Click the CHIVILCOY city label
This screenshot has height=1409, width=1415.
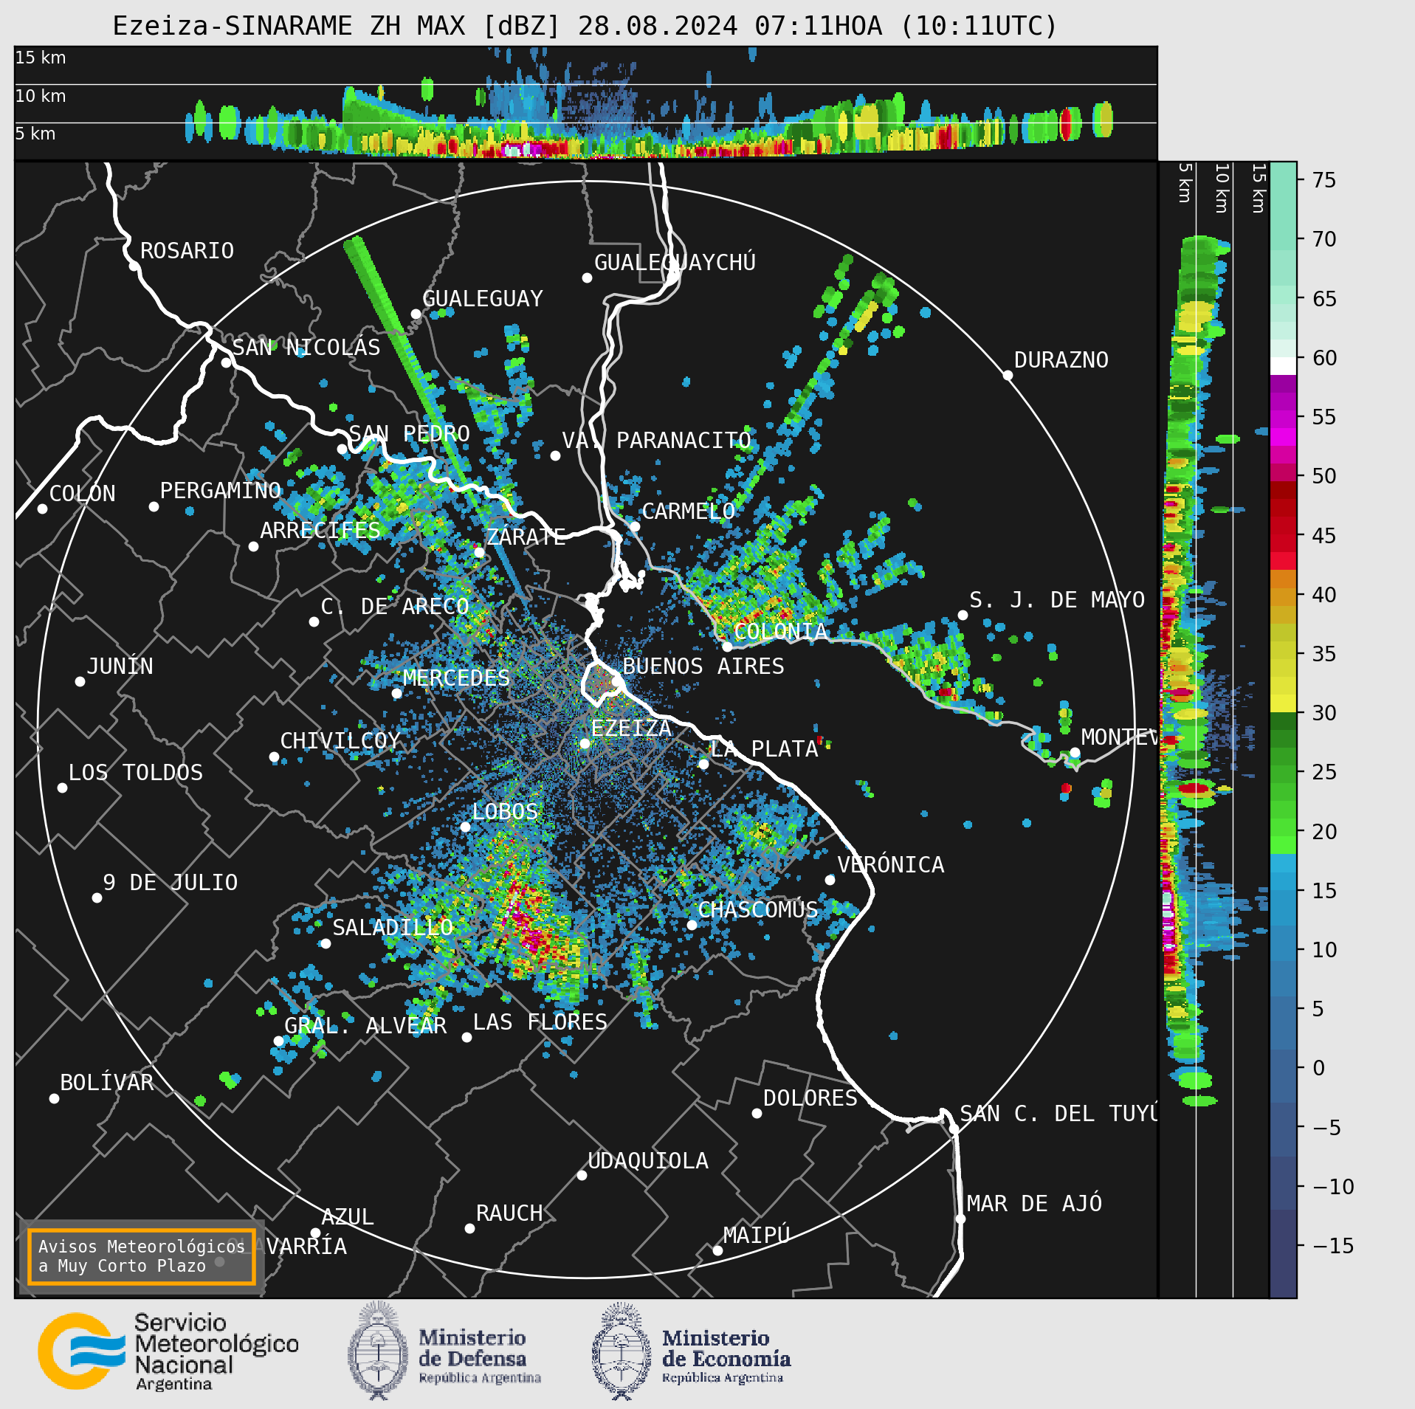340,740
